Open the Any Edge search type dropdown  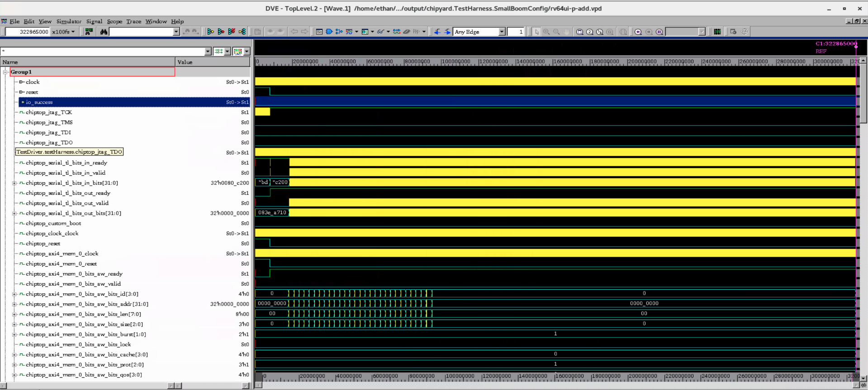[502, 32]
